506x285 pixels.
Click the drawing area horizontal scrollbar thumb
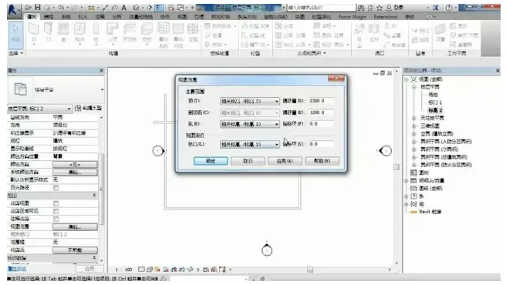[310, 270]
